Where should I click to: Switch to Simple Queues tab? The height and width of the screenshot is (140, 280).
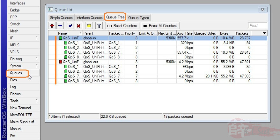(x=61, y=18)
